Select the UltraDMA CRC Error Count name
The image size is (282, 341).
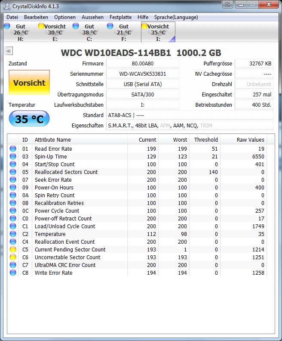point(65,265)
